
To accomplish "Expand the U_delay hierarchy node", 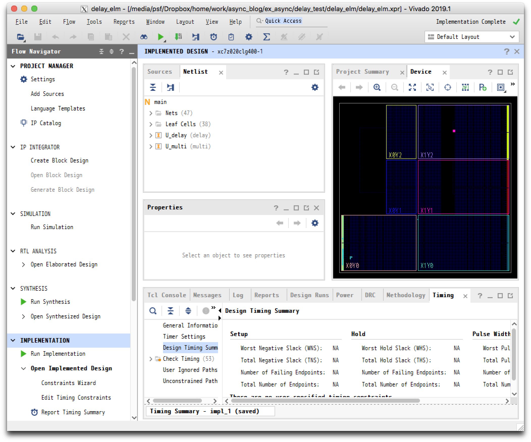I will pyautogui.click(x=151, y=135).
